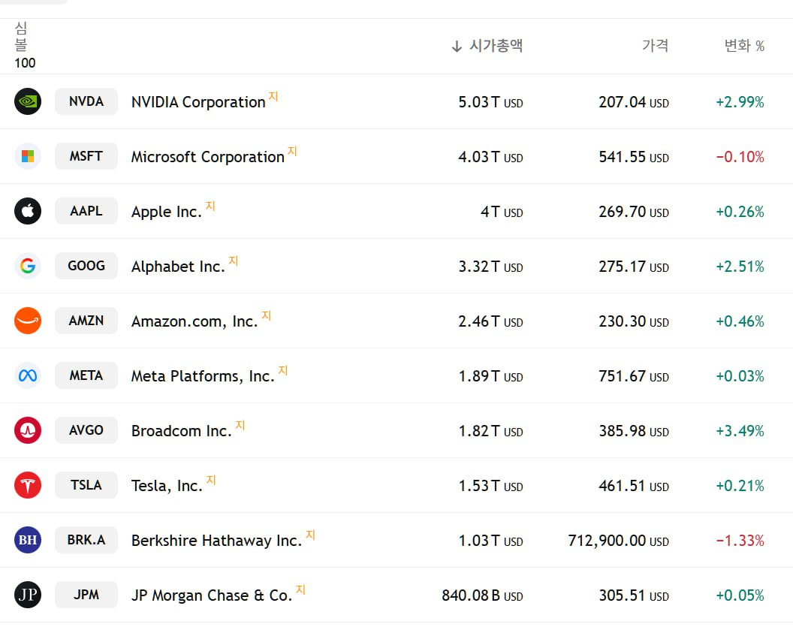Click the Microsoft logo icon
Image resolution: width=793 pixels, height=627 pixels.
28,156
